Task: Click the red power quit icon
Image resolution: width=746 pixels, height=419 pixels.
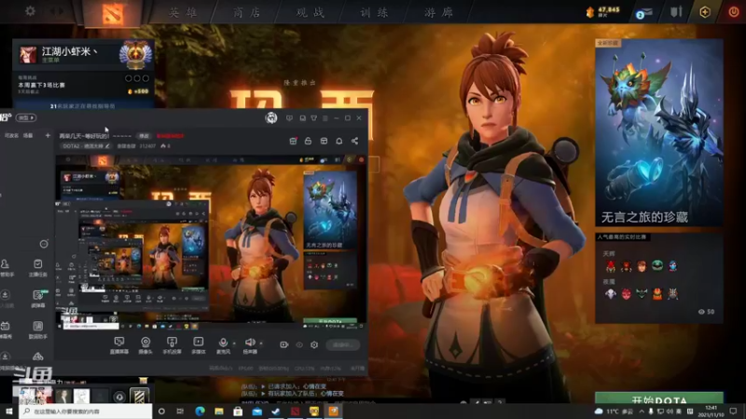Action: pyautogui.click(x=734, y=12)
